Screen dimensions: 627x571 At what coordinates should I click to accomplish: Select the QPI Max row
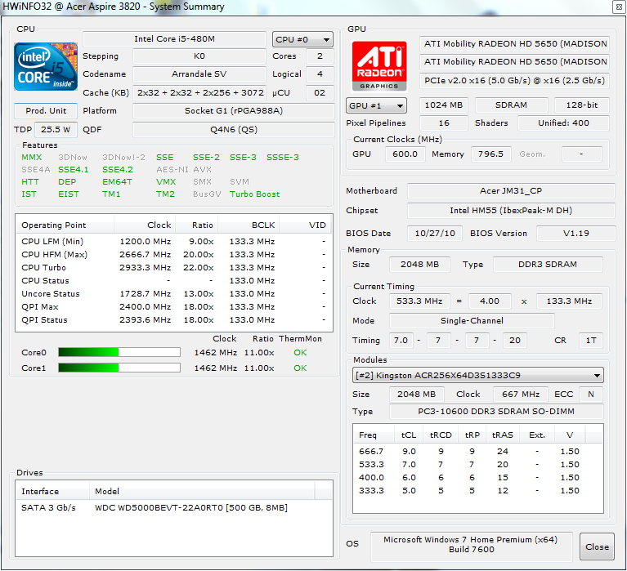pyautogui.click(x=173, y=307)
